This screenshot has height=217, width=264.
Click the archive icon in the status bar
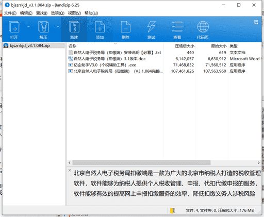pos(173,210)
